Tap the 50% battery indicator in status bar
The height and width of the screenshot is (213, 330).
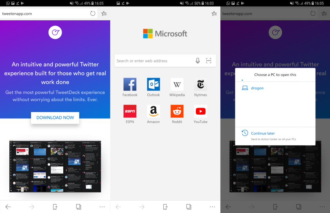(199, 3)
